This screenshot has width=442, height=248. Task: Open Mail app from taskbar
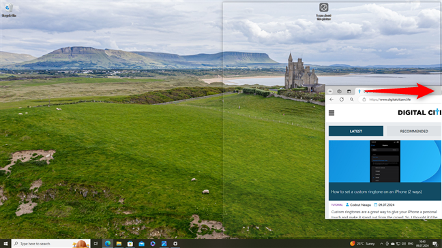[x=141, y=243]
